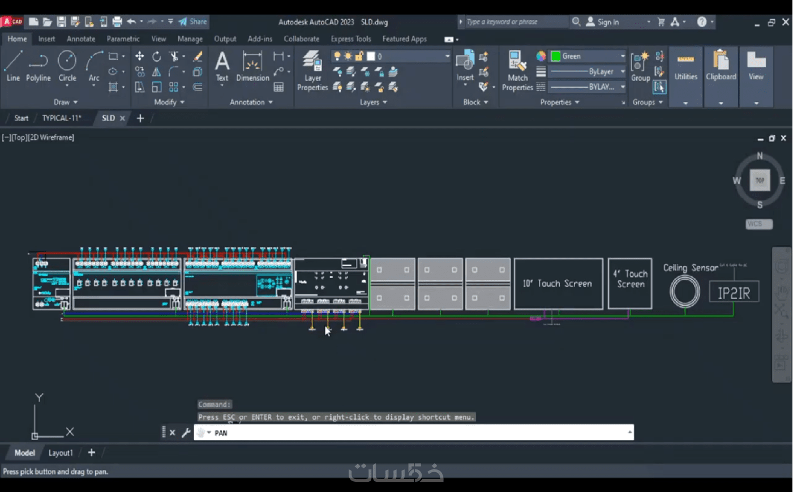Choose the Rotate tool
793x492 pixels.
point(157,56)
